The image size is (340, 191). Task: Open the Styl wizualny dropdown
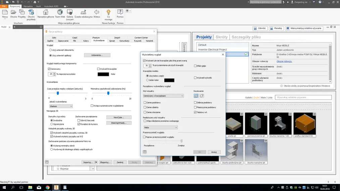(163, 96)
